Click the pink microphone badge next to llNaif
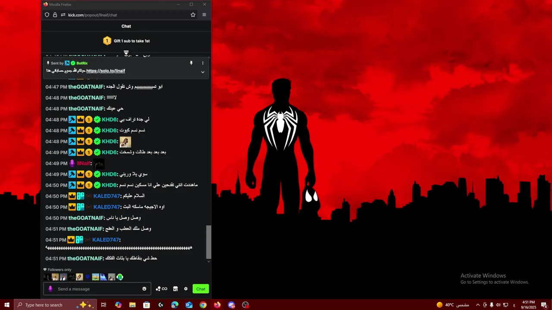This screenshot has height=310, width=552. [x=72, y=163]
